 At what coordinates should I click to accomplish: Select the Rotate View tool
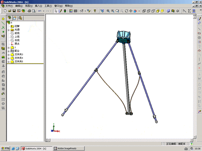click(x=126, y=11)
